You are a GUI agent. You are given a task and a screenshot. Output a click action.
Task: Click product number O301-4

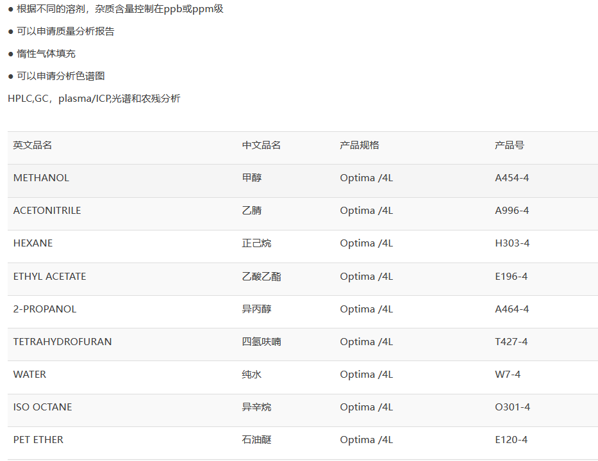point(513,407)
